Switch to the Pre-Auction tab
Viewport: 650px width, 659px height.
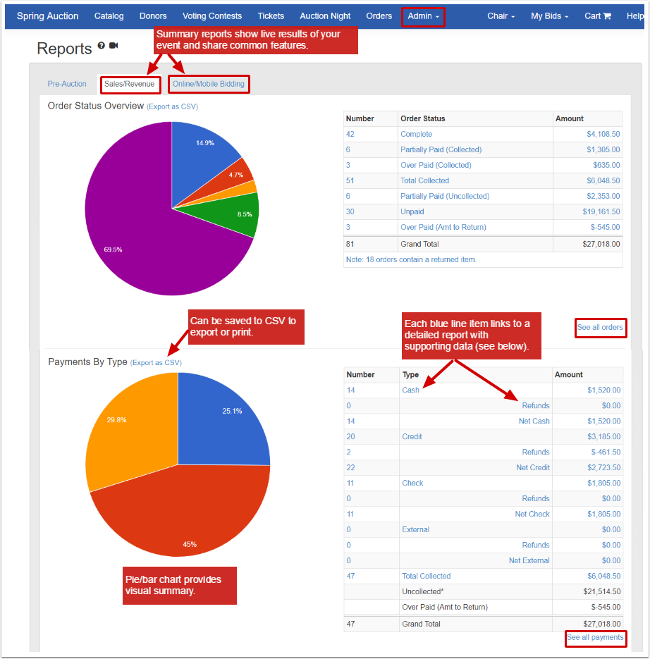[67, 83]
